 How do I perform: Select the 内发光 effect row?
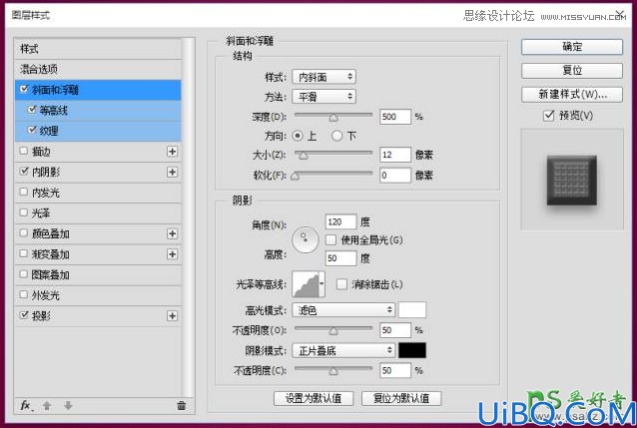(x=98, y=193)
